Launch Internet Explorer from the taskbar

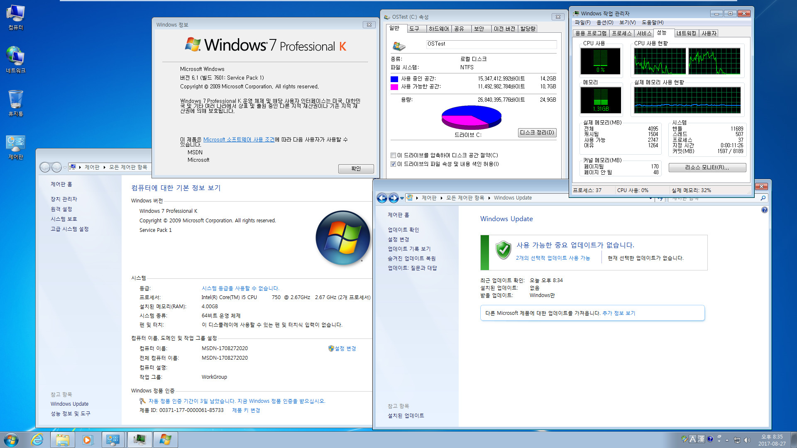click(37, 440)
